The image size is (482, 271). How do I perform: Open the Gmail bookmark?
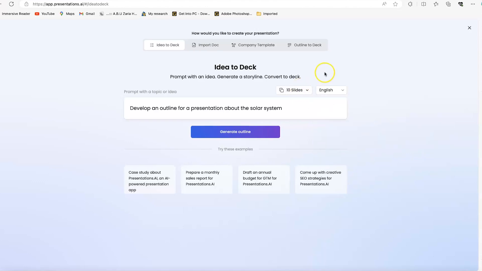[87, 14]
